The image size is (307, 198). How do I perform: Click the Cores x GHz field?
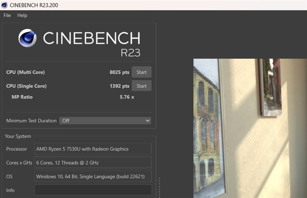pos(93,163)
